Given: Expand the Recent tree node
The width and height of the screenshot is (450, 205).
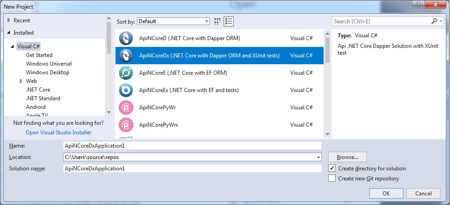Looking at the screenshot, I should tap(9, 20).
